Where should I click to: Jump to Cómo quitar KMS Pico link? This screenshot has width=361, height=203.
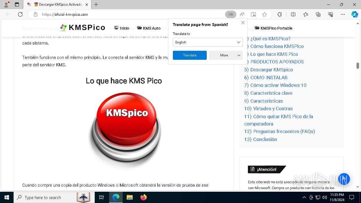click(x=279, y=120)
